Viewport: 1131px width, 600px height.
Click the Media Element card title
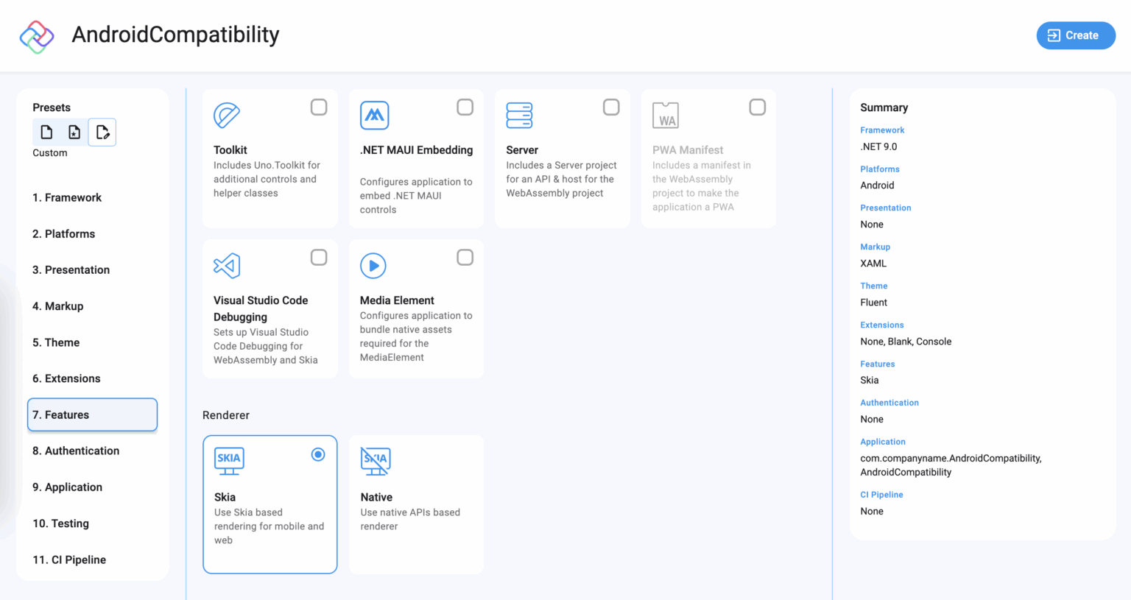[397, 300]
